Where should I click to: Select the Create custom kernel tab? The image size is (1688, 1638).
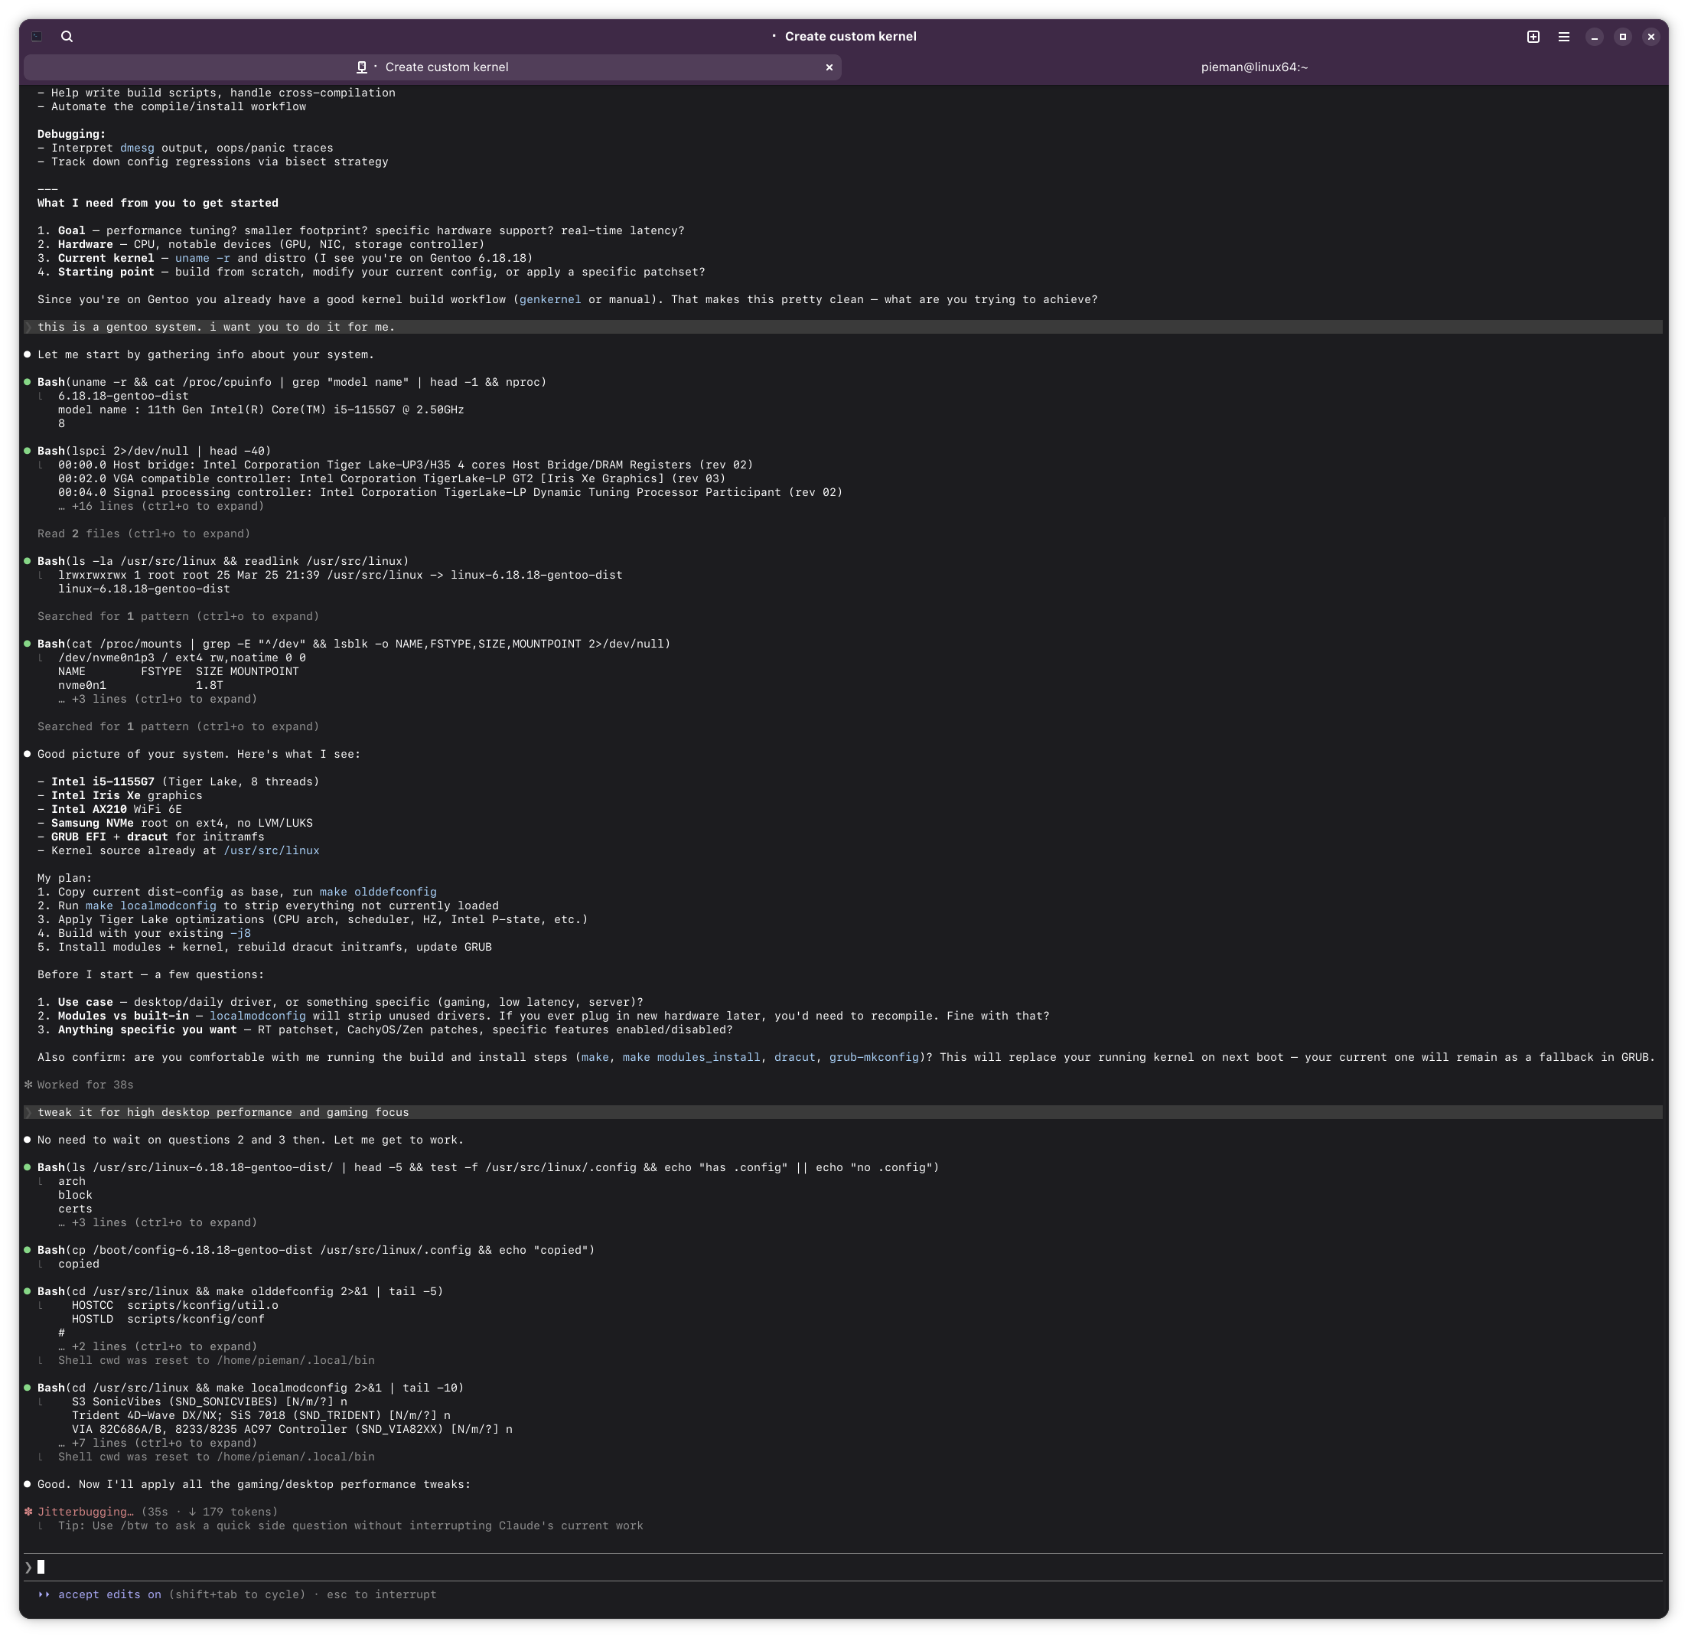coord(446,67)
